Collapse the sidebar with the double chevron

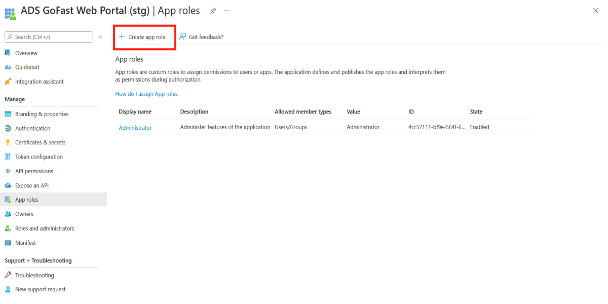[100, 37]
